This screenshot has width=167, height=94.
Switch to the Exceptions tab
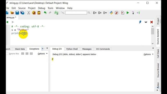point(34,49)
